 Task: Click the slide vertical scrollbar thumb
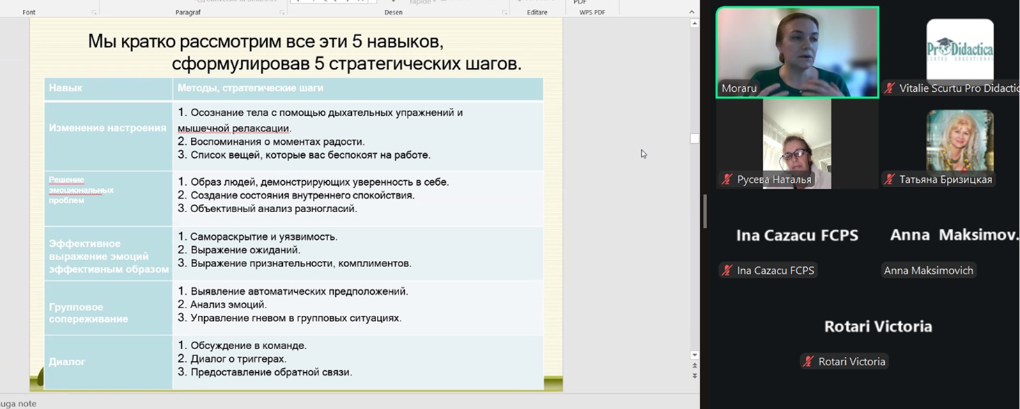[694, 138]
